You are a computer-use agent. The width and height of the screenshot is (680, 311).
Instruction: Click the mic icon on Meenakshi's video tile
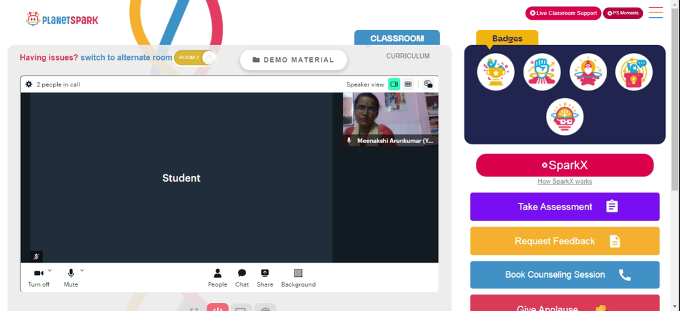pyautogui.click(x=349, y=141)
